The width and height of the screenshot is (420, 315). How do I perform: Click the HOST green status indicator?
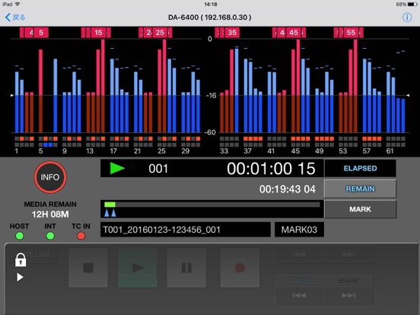pos(20,236)
